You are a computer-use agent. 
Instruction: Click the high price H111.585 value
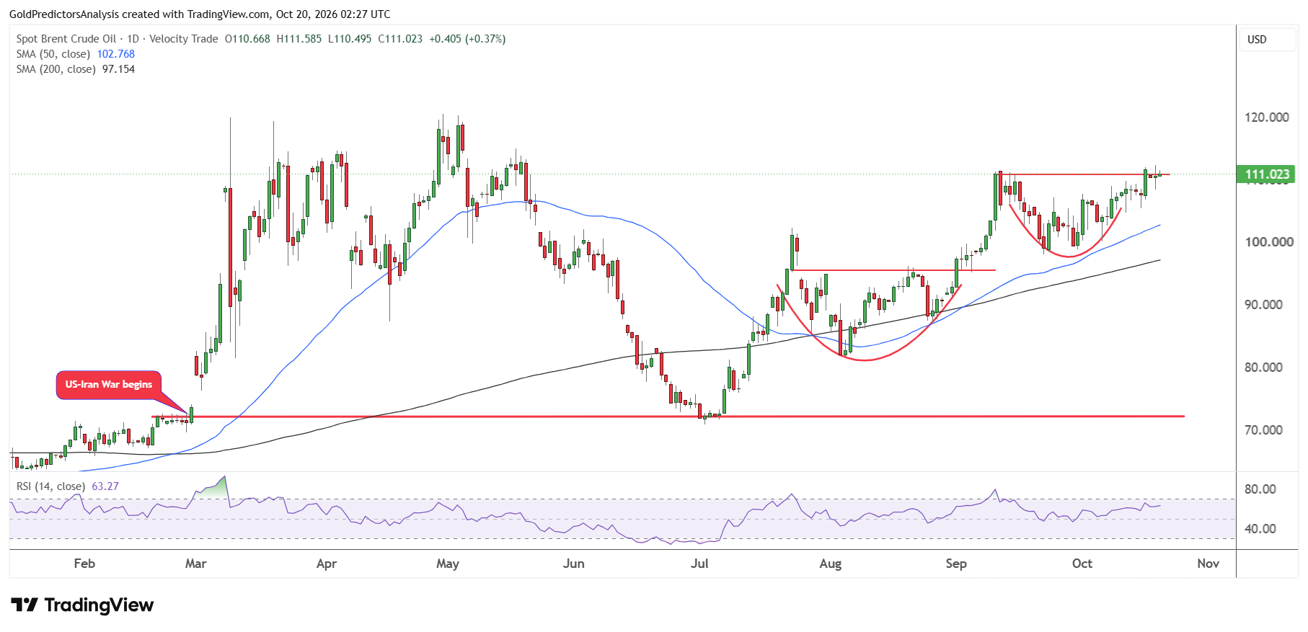[x=299, y=39]
